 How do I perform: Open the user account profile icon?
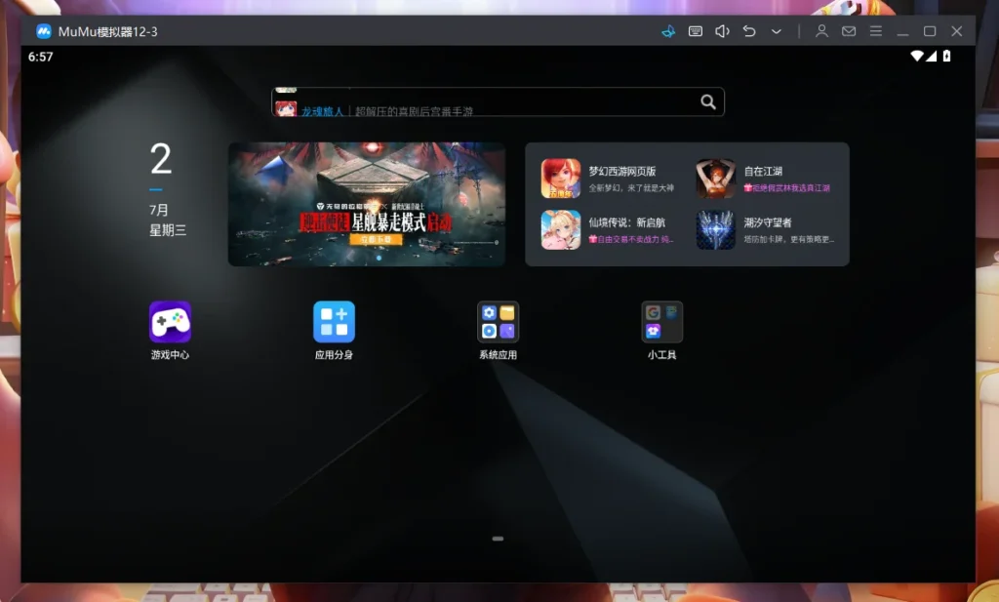tap(822, 31)
